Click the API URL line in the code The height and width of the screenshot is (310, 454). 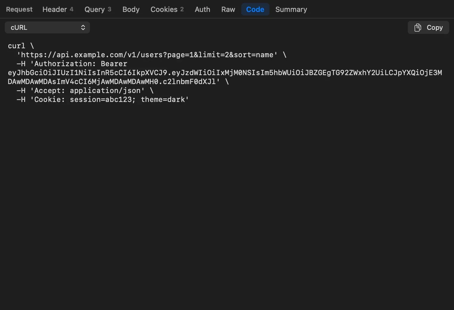pyautogui.click(x=152, y=55)
